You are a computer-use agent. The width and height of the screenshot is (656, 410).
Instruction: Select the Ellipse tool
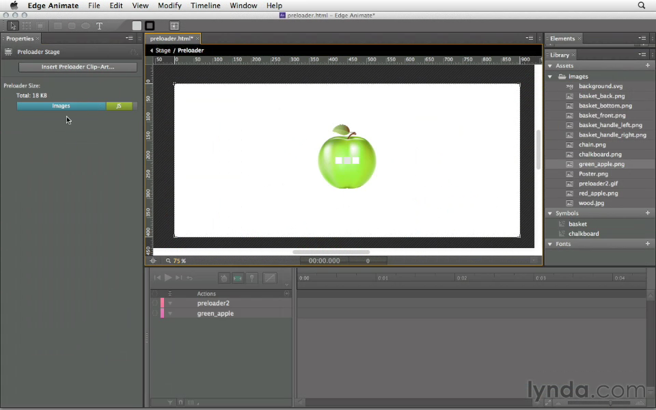[85, 26]
